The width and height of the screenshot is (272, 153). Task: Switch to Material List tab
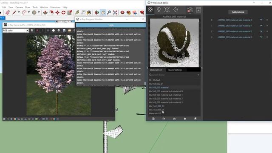pos(156,70)
